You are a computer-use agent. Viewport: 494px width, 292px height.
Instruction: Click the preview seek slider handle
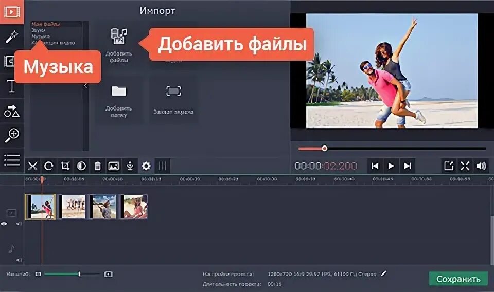pyautogui.click(x=325, y=148)
